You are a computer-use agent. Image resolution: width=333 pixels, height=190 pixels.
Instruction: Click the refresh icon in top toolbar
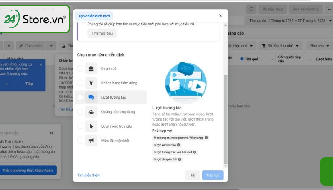[251, 9]
